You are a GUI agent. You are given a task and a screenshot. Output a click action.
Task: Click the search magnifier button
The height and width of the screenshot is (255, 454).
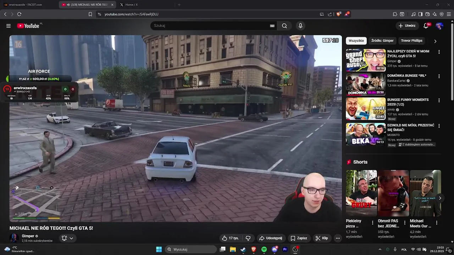click(284, 25)
